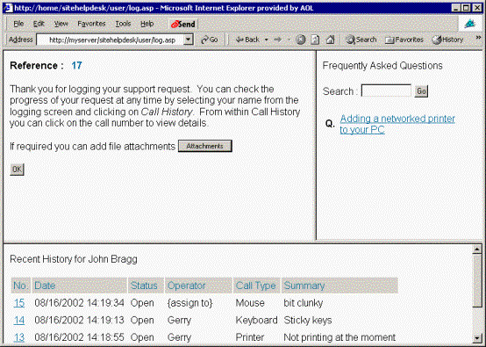
Task: Click the FAQ Search input field
Action: (386, 91)
